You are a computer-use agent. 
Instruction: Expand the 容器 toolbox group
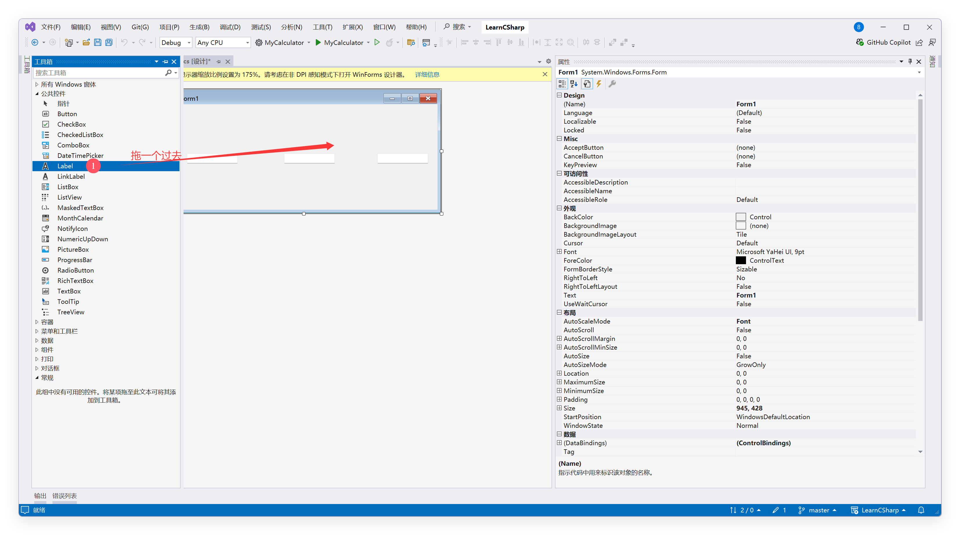[37, 322]
